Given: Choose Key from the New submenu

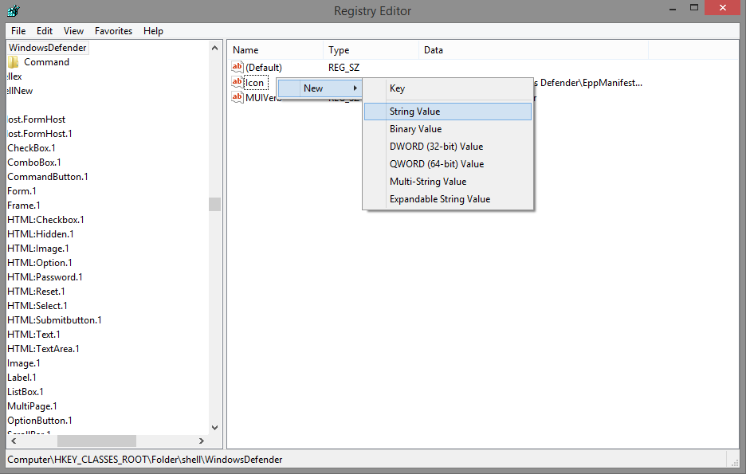Looking at the screenshot, I should 448,88.
